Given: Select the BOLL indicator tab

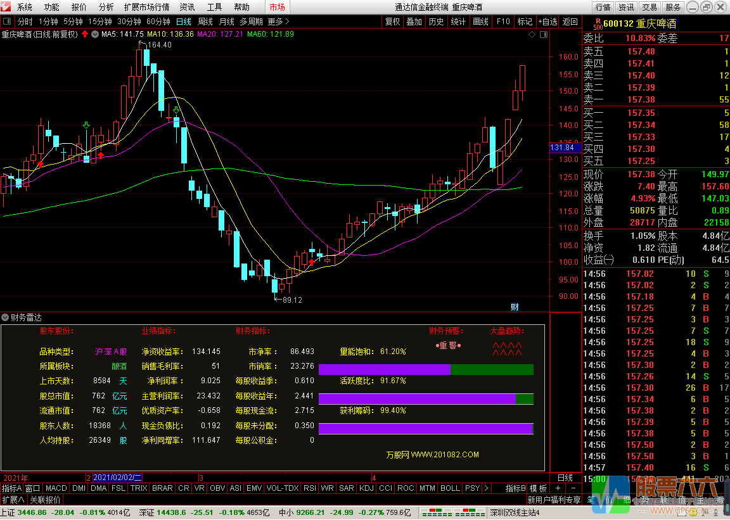Looking at the screenshot, I should (x=450, y=488).
